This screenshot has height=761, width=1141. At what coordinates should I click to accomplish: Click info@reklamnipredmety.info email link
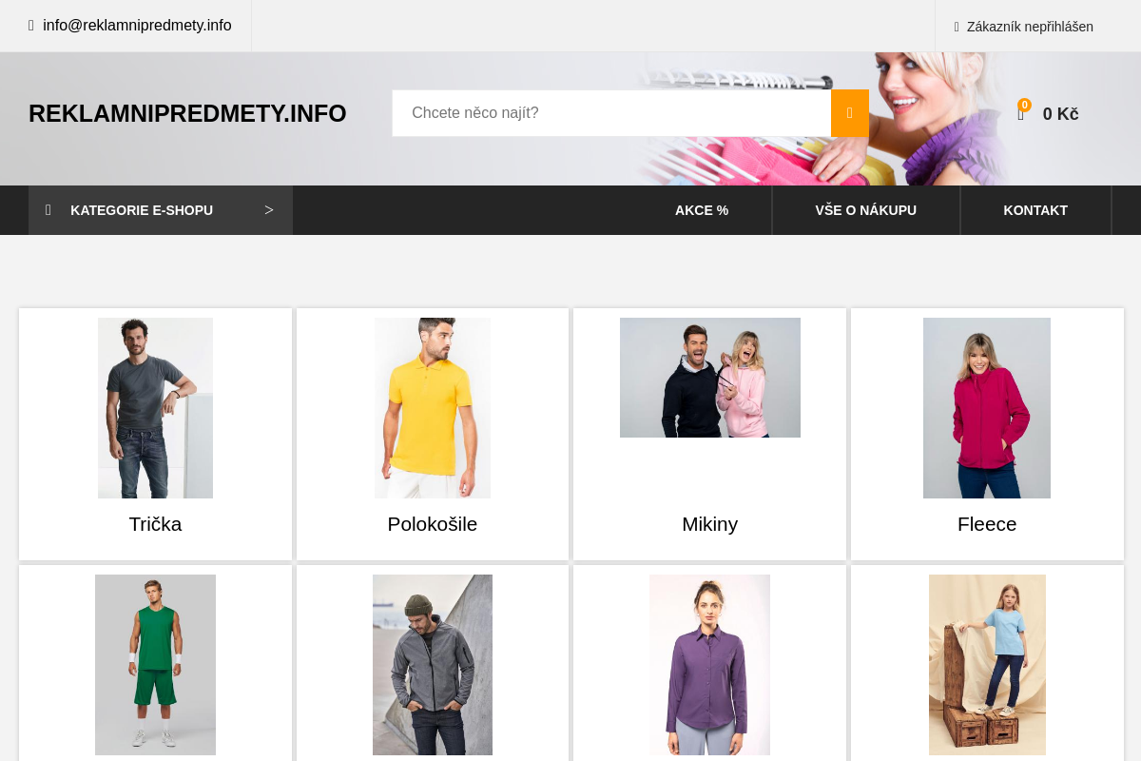tap(137, 26)
